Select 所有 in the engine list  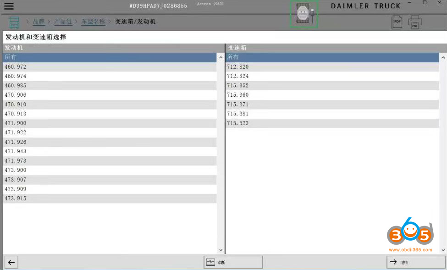coord(109,57)
